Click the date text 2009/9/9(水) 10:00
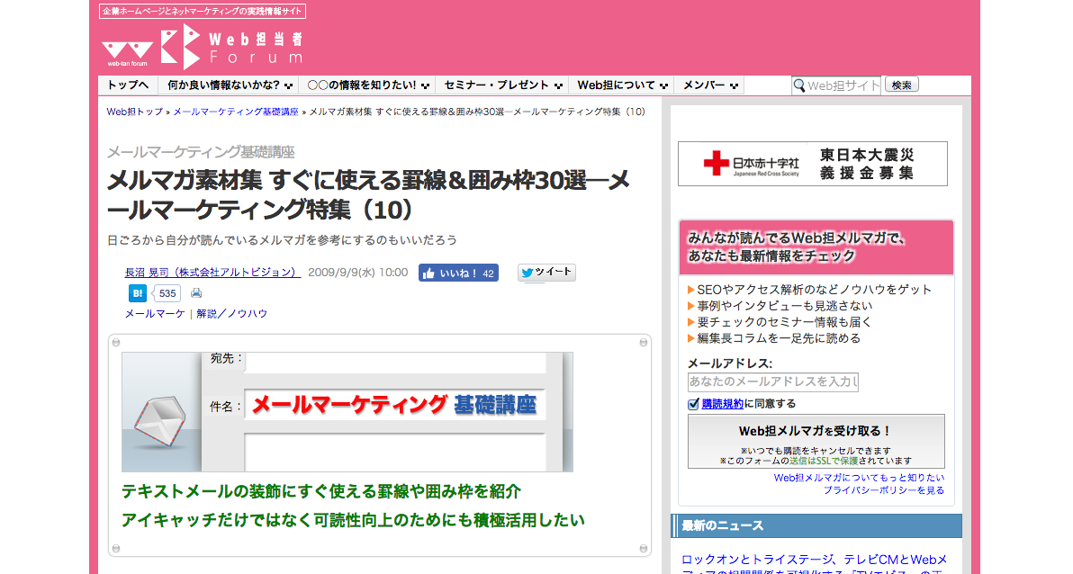Screen dimensions: 1073x574 coord(358,273)
